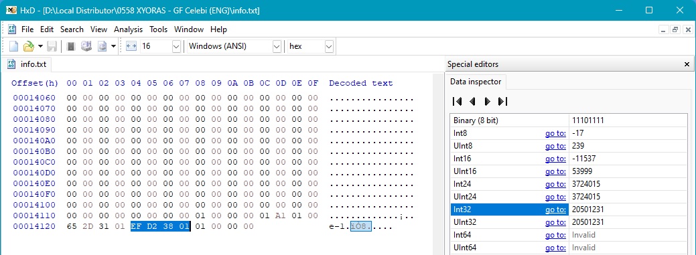Click the Open main memory chip icon
The height and width of the screenshot is (255, 696).
(70, 46)
